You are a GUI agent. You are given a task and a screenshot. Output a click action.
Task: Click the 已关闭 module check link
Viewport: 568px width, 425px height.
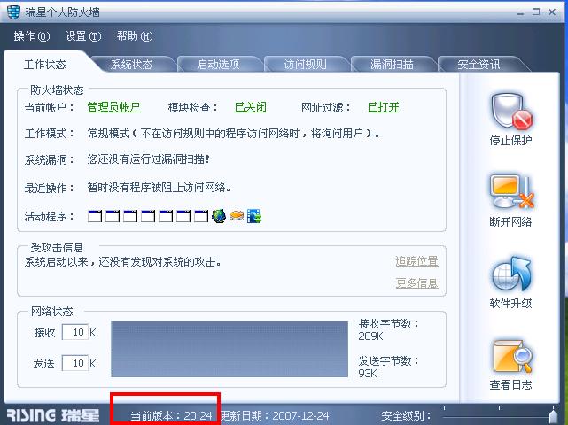click(251, 107)
